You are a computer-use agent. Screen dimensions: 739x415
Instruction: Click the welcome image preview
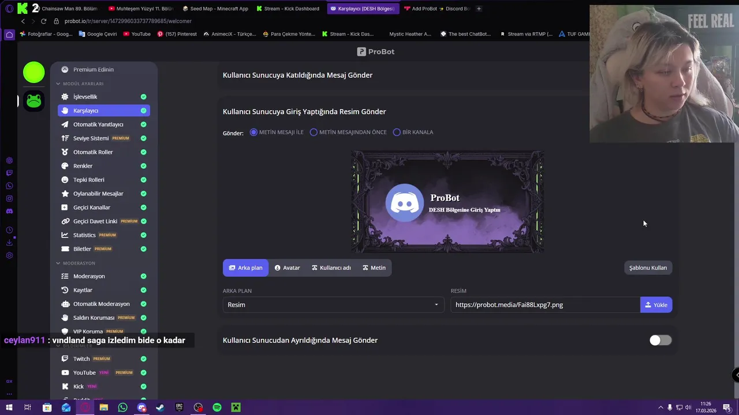point(447,202)
